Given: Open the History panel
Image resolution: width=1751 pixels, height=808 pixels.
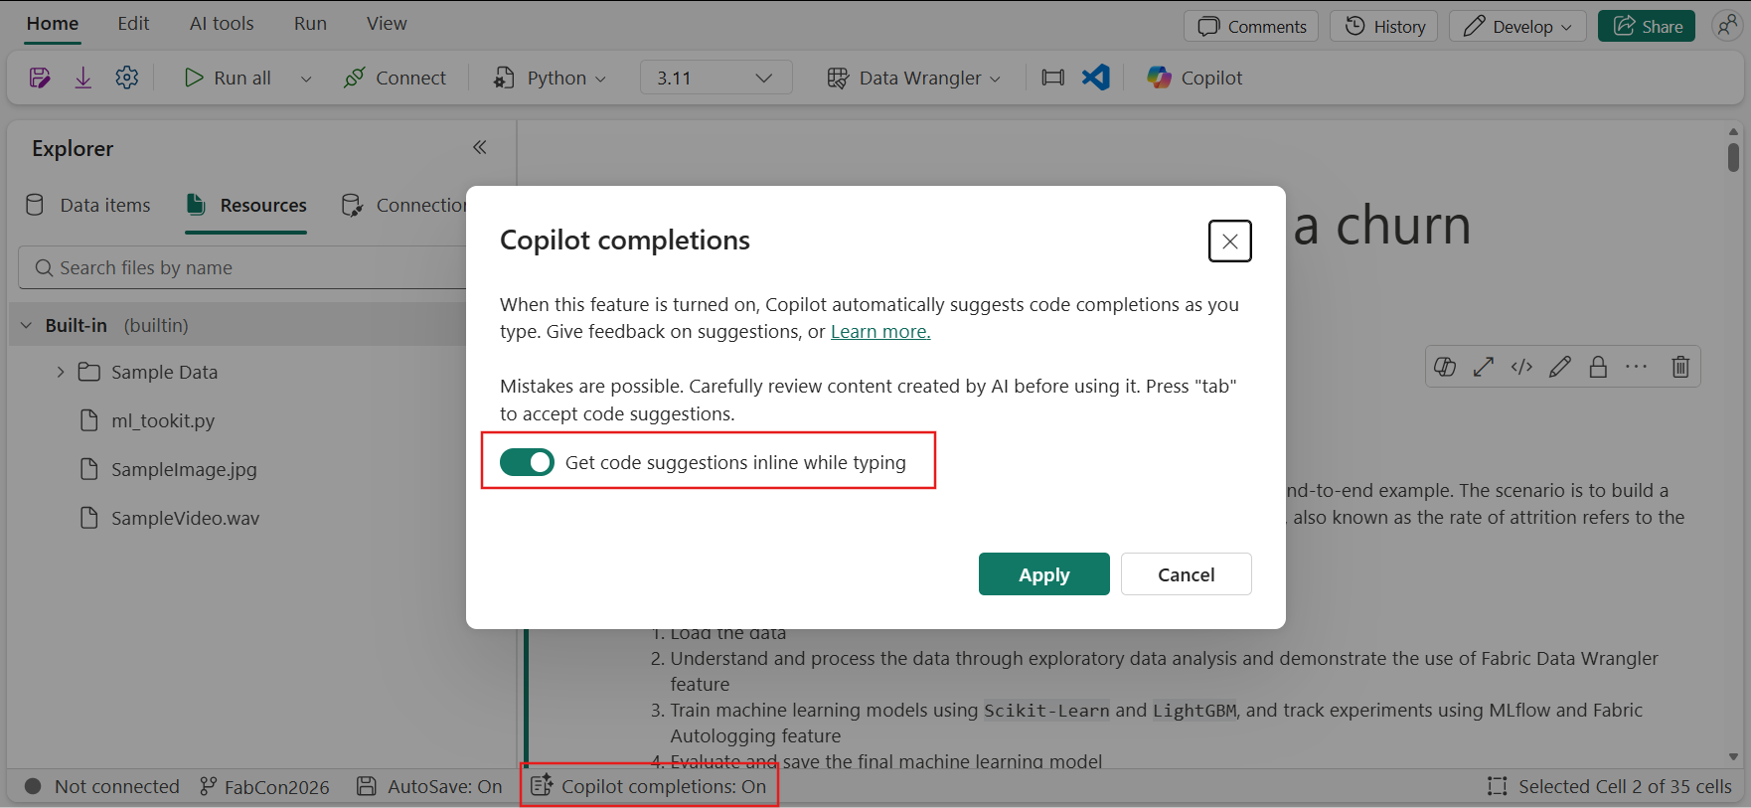Looking at the screenshot, I should 1385,27.
